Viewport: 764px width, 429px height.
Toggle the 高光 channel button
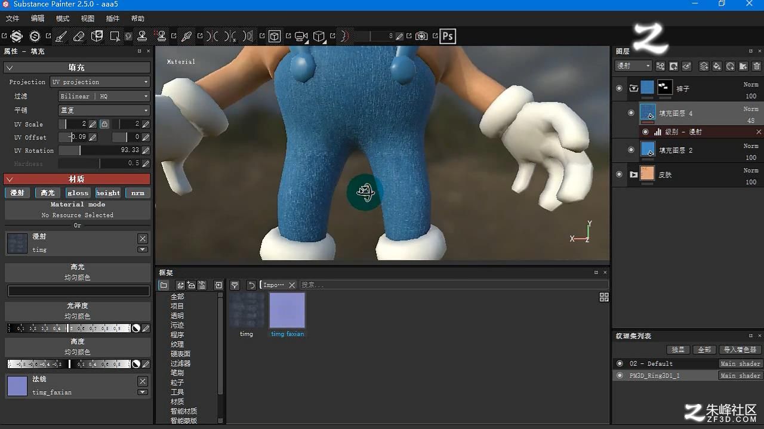coord(48,193)
